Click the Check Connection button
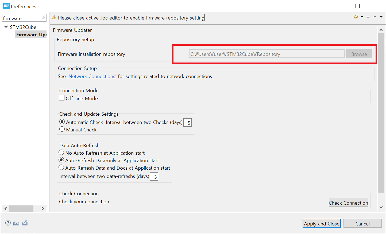 click(348, 202)
